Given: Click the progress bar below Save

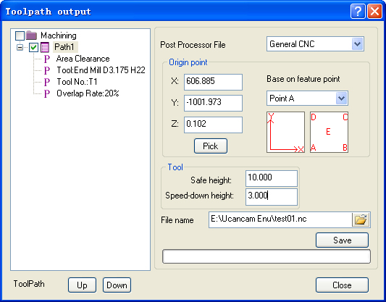Looking at the screenshot, I should [267, 256].
